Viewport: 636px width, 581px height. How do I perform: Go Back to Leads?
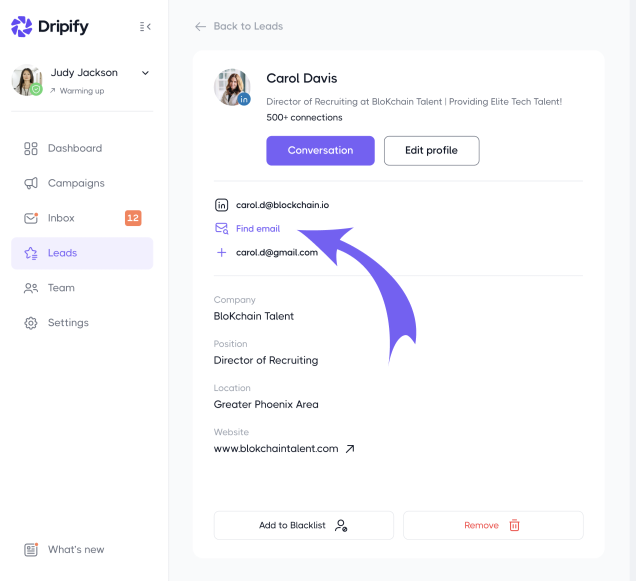tap(248, 26)
